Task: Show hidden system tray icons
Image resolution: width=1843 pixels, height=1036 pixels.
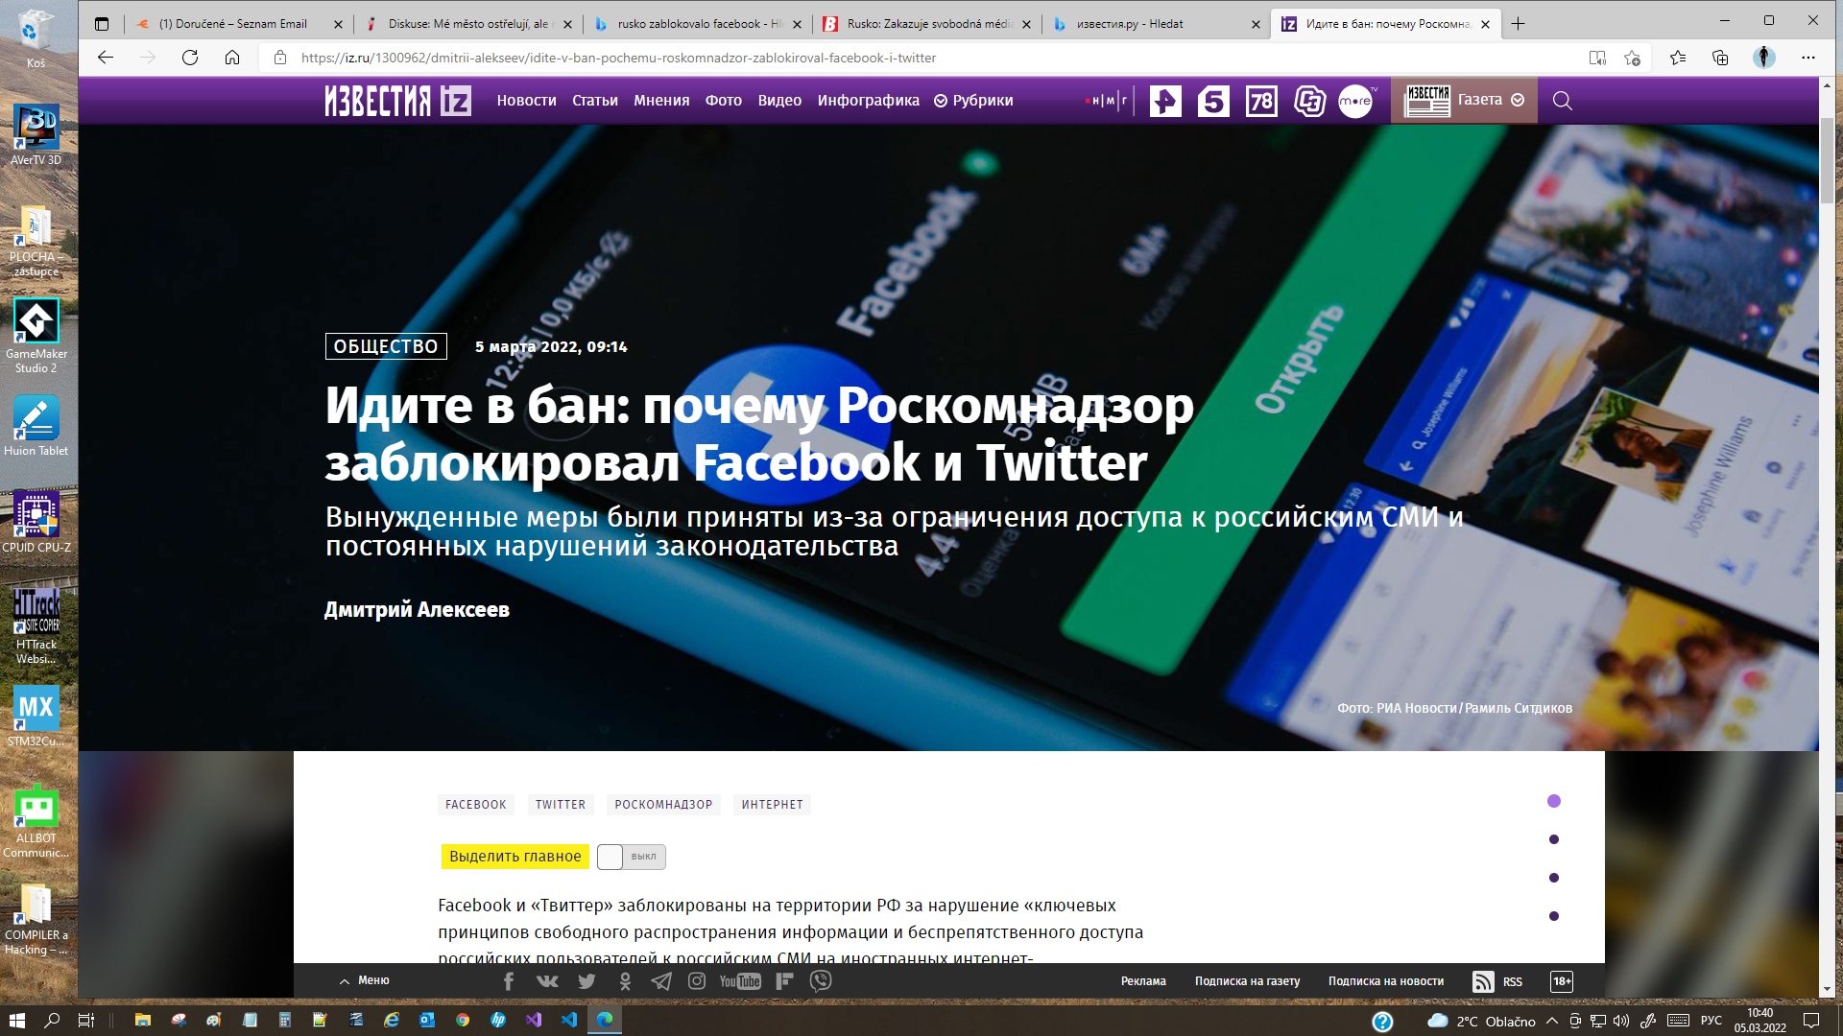Action: point(1551,1021)
